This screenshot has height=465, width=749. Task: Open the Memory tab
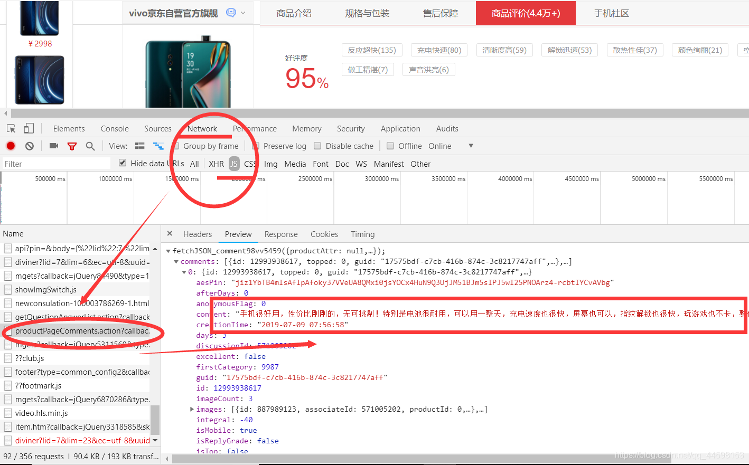pos(307,129)
